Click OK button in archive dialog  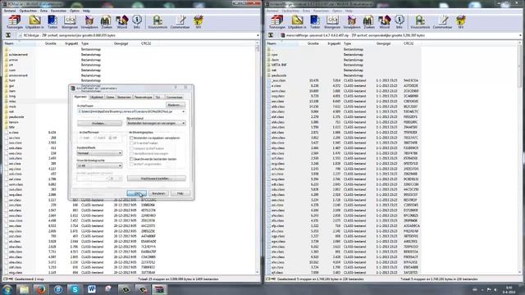click(137, 193)
